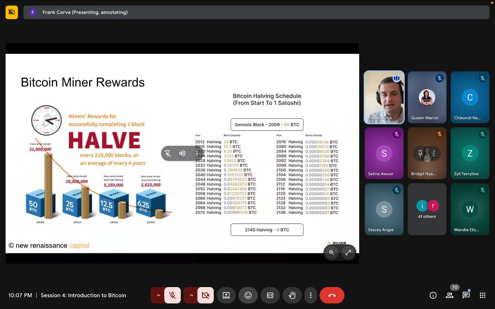Viewport: 495px width, 309px height.
Task: Open the participants list showing 70 people
Action: click(449, 295)
